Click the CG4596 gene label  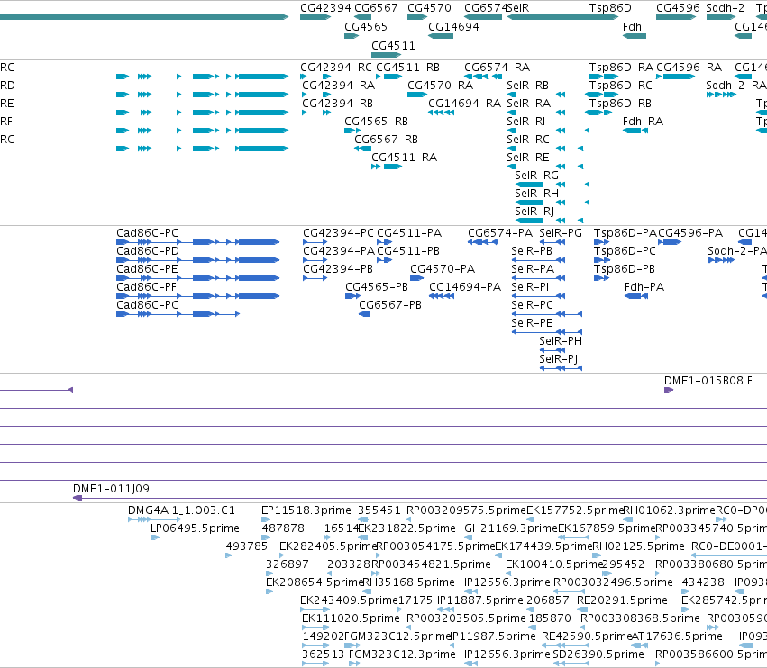(x=678, y=8)
